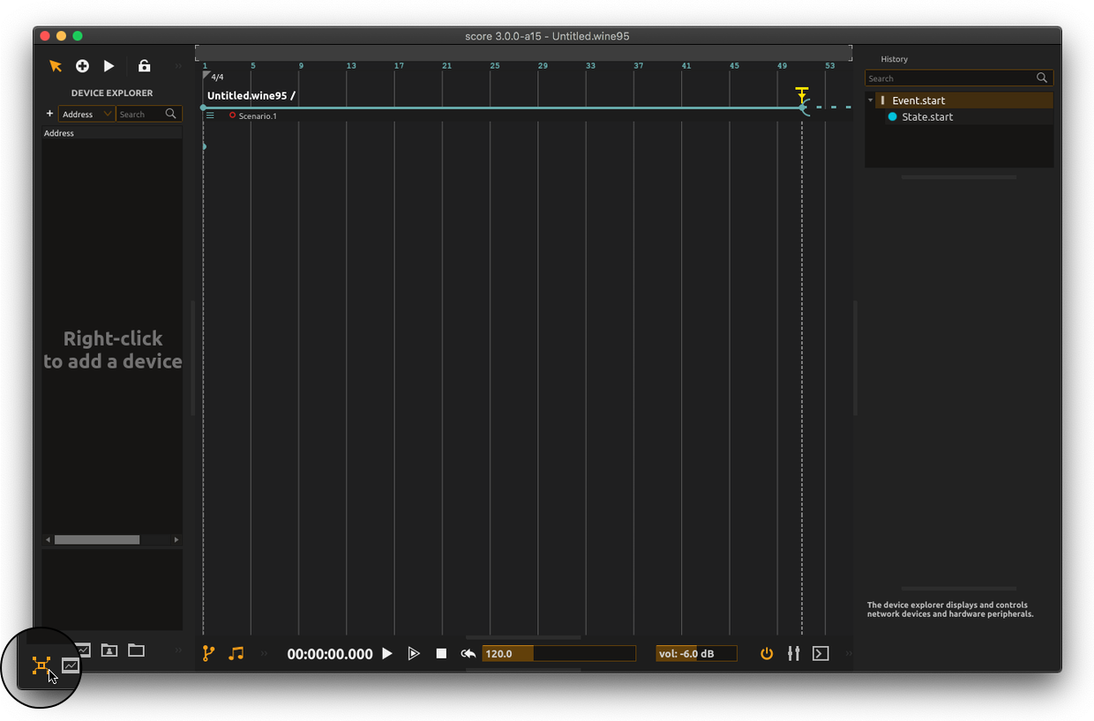Click the Device Explorer magnifier icon
1094x721 pixels.
pyautogui.click(x=171, y=114)
